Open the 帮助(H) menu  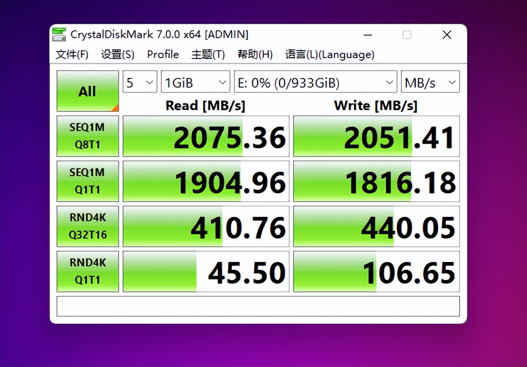click(x=255, y=55)
